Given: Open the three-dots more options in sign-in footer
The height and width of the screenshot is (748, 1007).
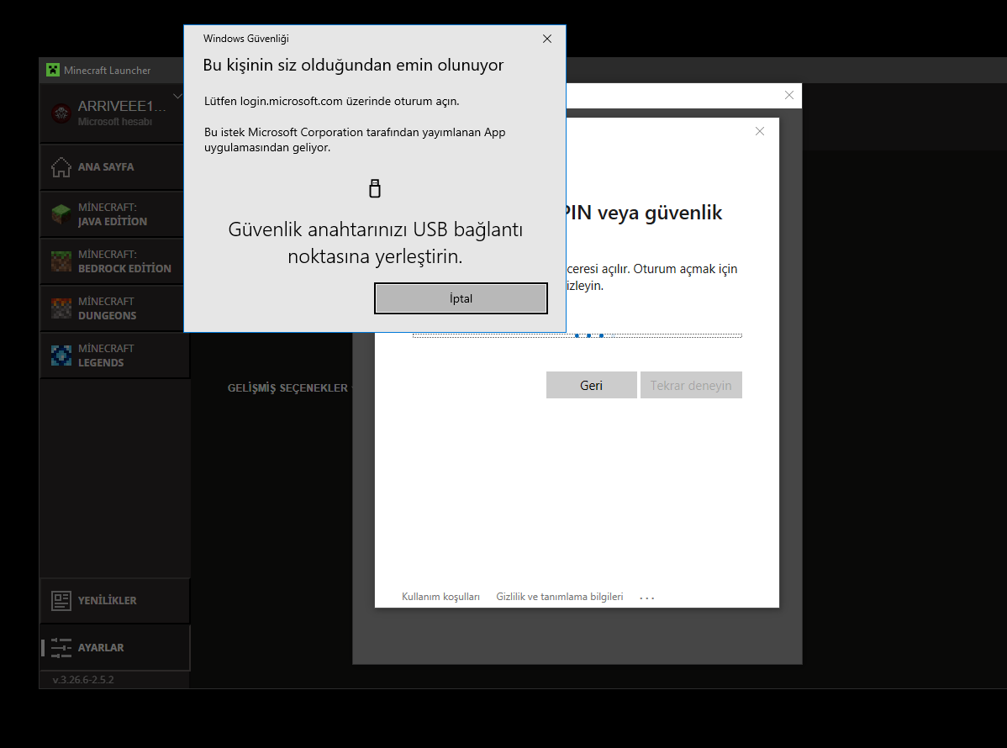Looking at the screenshot, I should 647,597.
